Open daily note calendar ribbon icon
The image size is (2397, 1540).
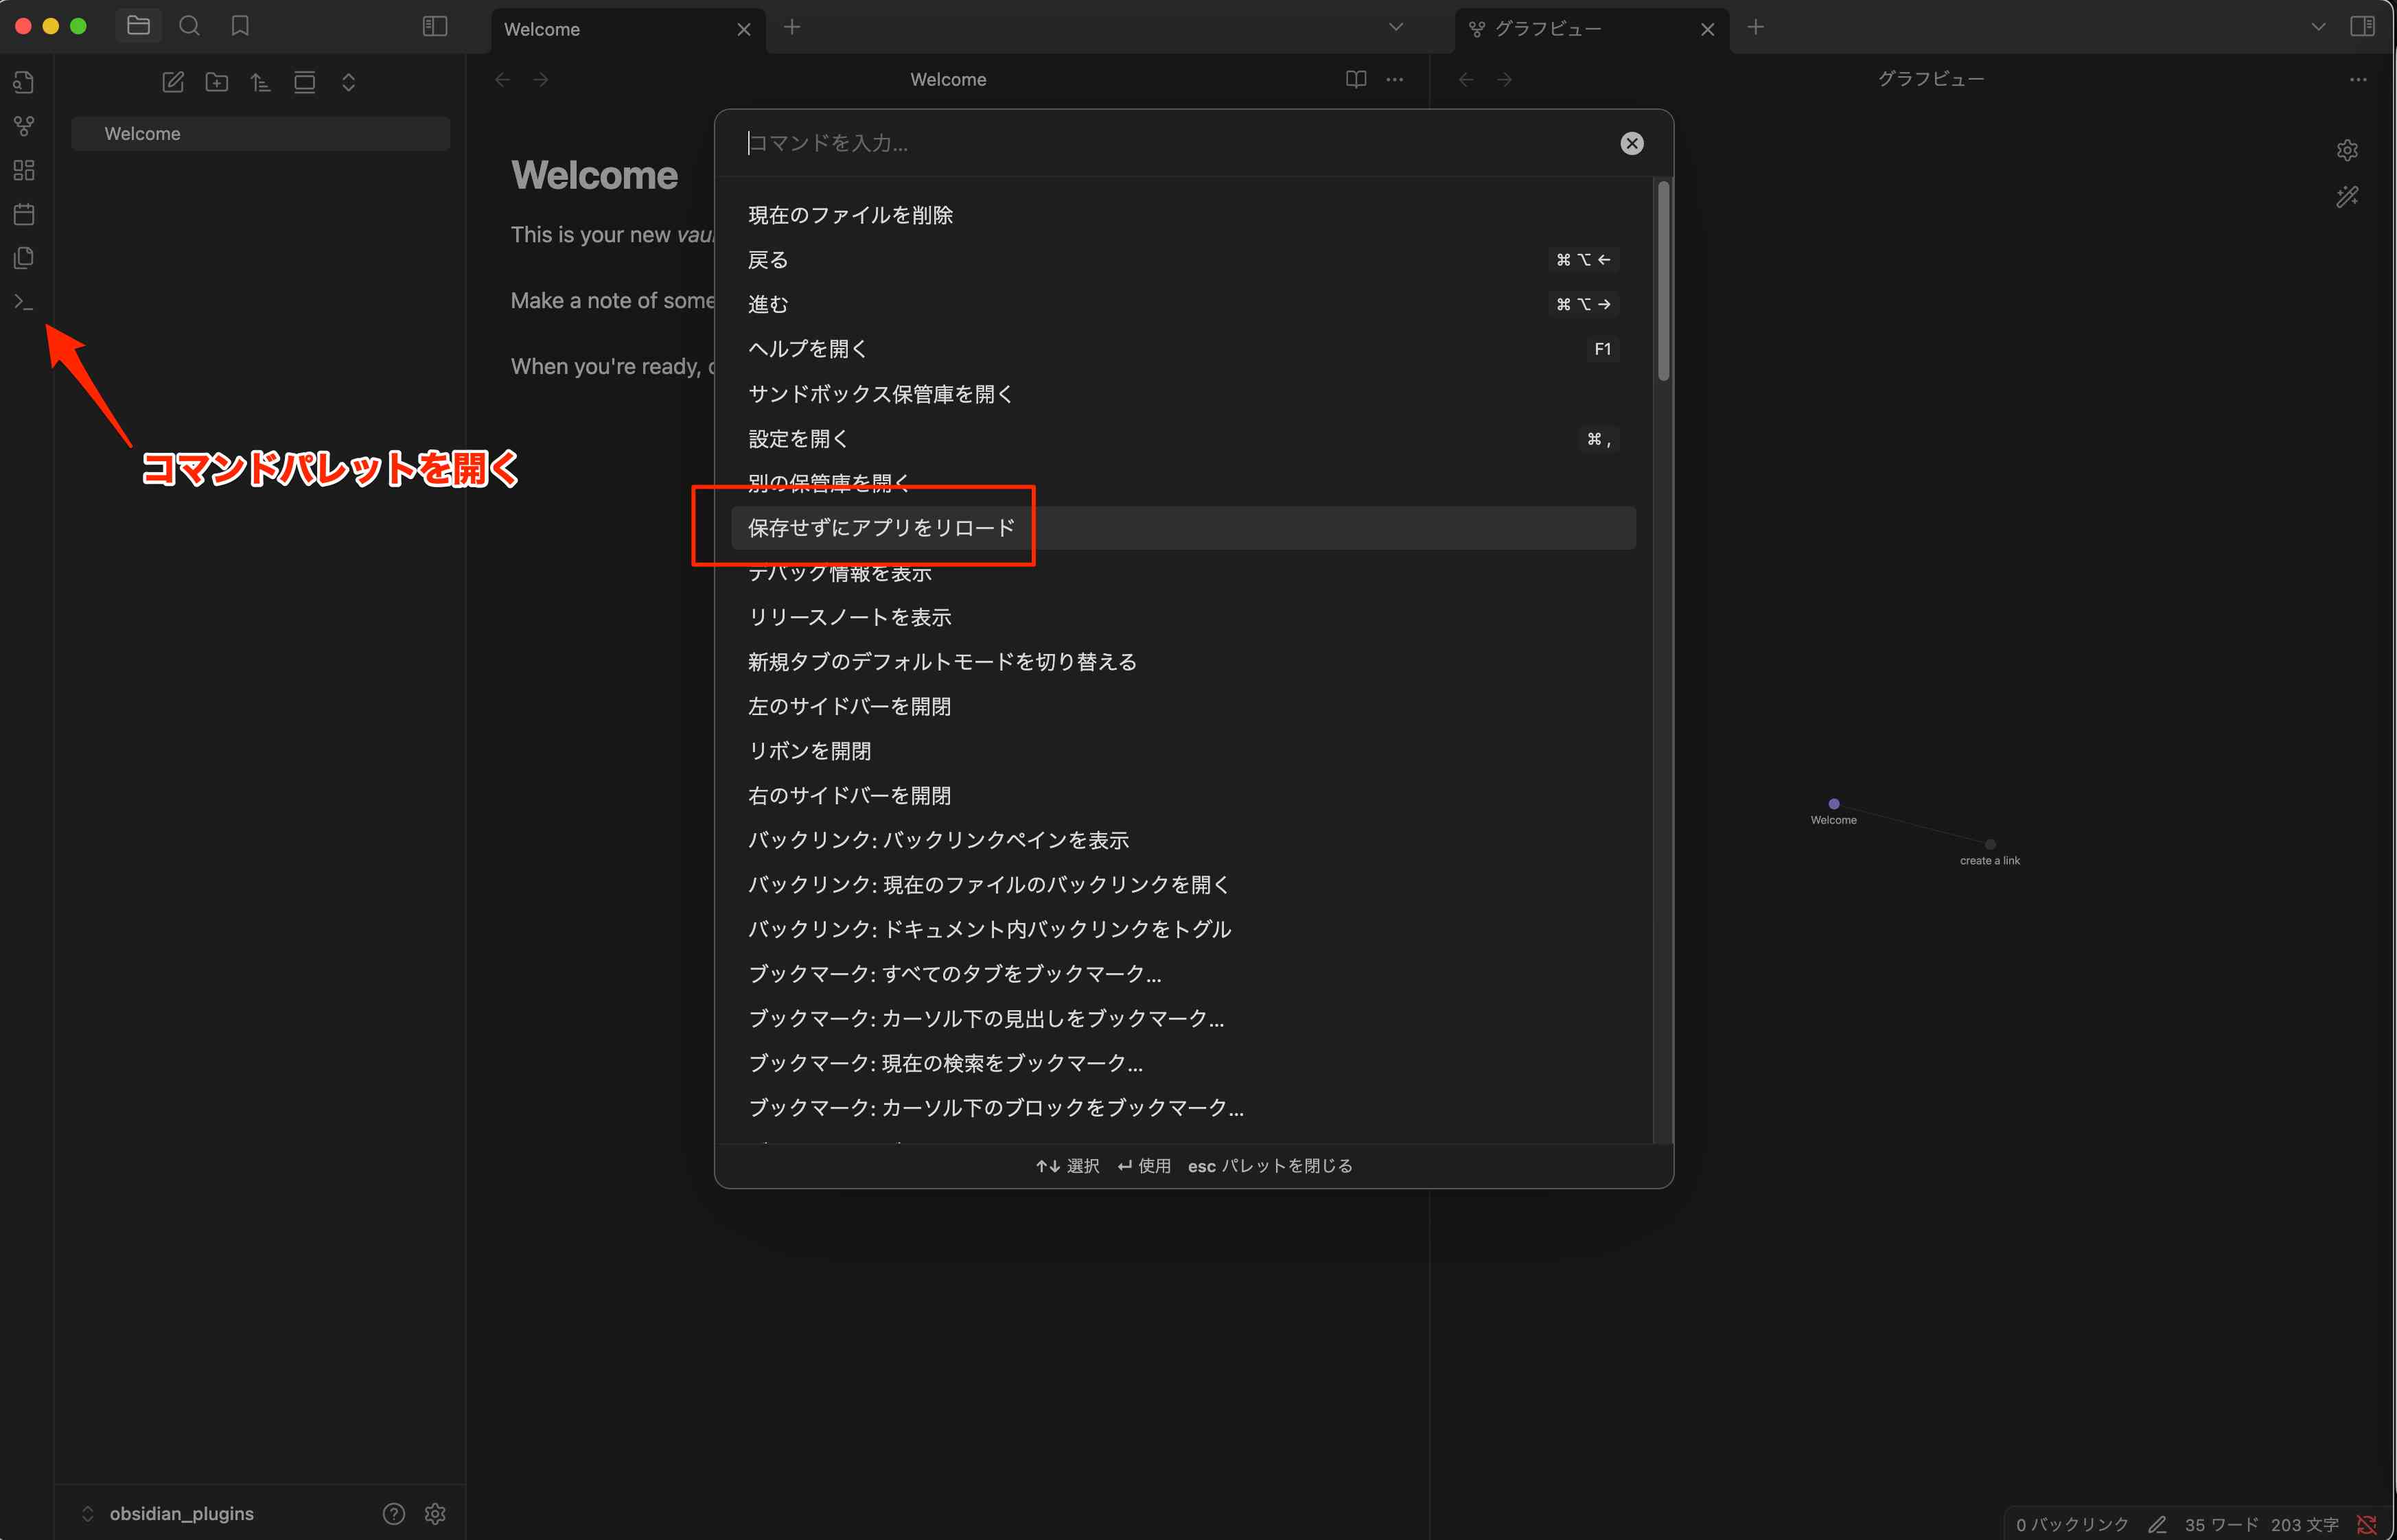click(24, 214)
